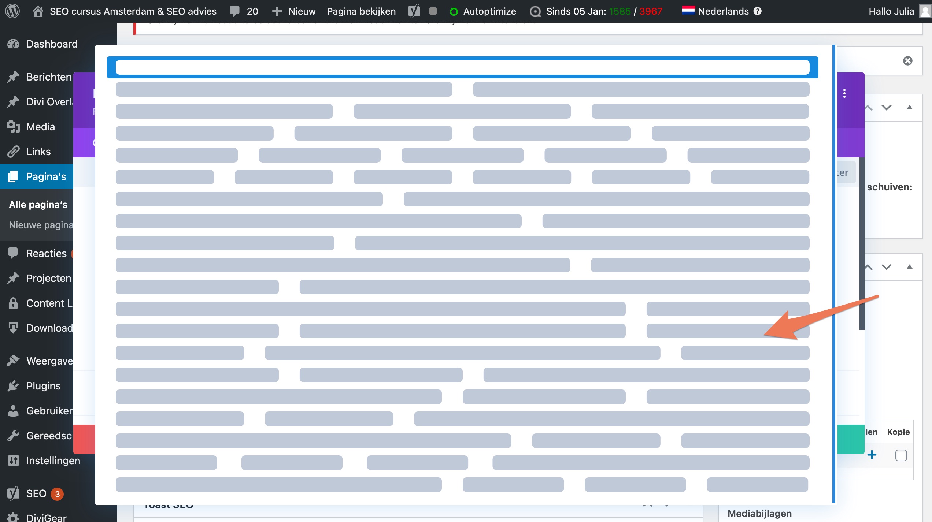Click the Dashboard gauge icon
932x522 pixels.
(13, 44)
